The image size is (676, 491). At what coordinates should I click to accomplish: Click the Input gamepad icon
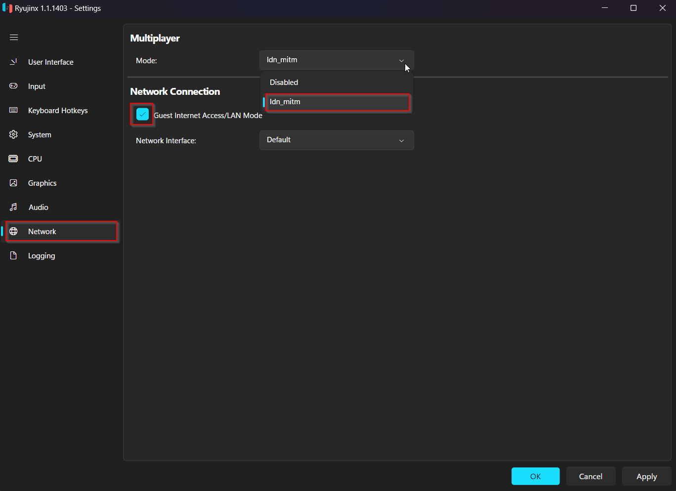[13, 86]
